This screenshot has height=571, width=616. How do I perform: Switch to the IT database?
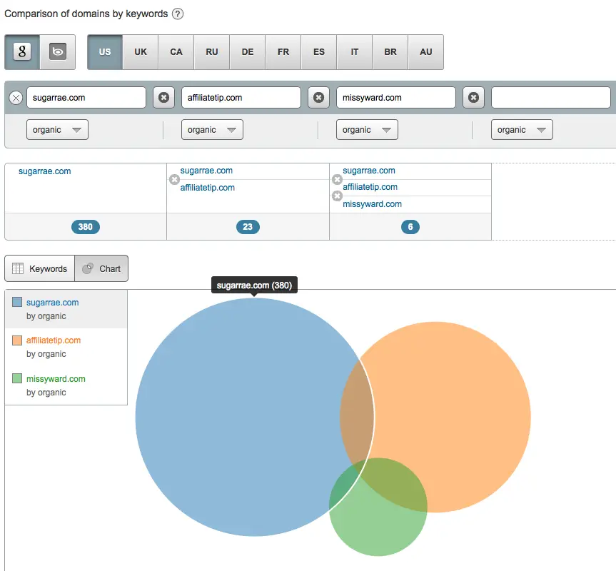(x=354, y=52)
